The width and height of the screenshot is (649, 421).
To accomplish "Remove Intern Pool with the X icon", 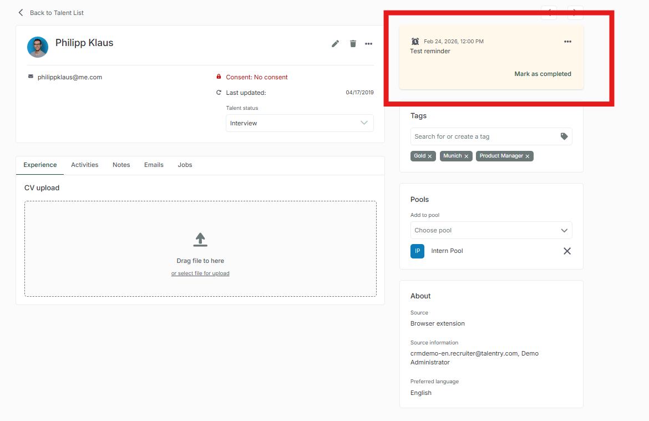I will 567,251.
